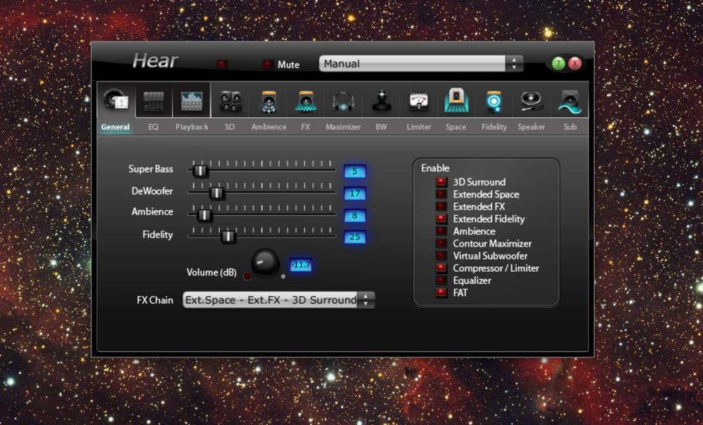Open the Maximizer headphones icon
The height and width of the screenshot is (425, 703).
point(344,102)
